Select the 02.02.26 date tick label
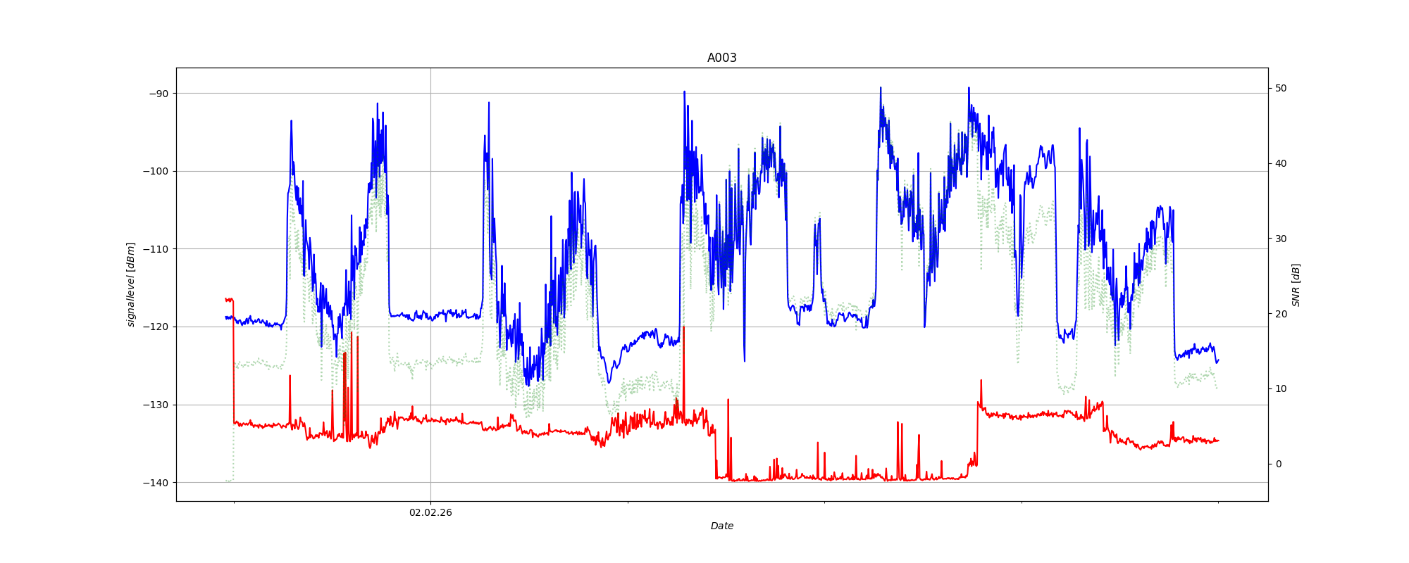The width and height of the screenshot is (1409, 563). pos(430,512)
